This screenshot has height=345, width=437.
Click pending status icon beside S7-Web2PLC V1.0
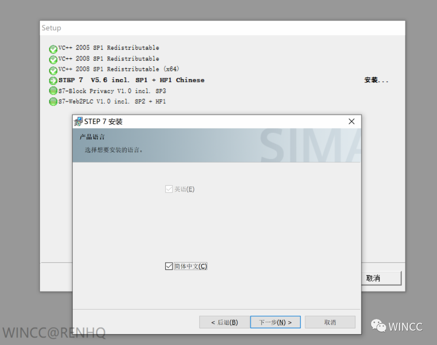tap(53, 101)
